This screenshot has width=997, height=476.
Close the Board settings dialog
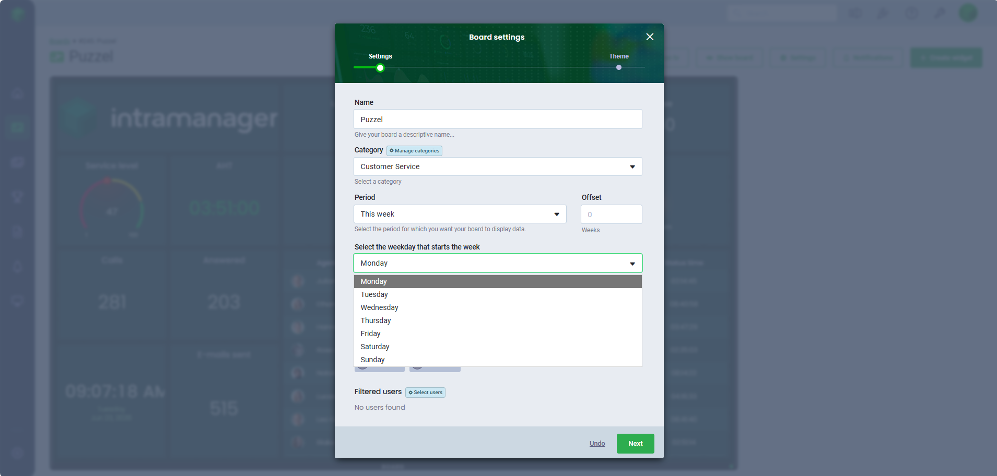(x=650, y=37)
